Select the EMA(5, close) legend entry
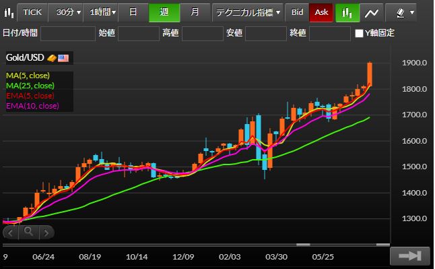 click(x=30, y=96)
